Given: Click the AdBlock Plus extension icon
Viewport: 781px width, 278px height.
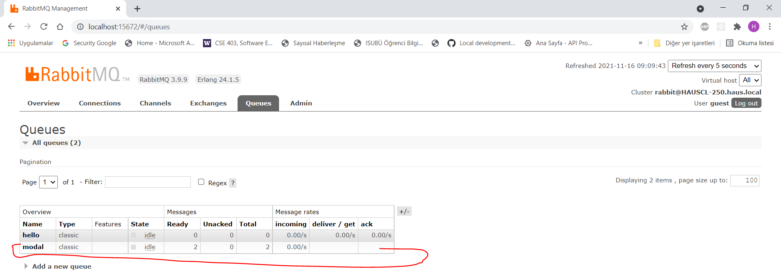Looking at the screenshot, I should pos(705,27).
